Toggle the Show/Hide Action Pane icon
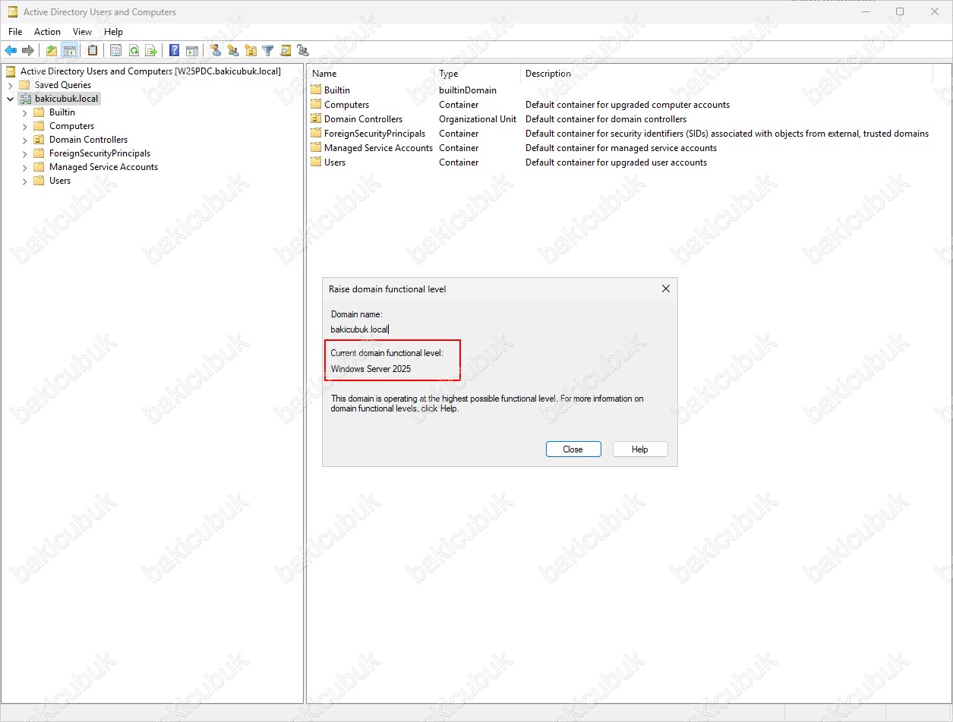This screenshot has width=953, height=722. [x=192, y=51]
